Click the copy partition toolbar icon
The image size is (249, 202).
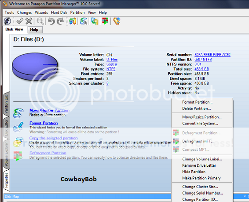(x=95, y=21)
